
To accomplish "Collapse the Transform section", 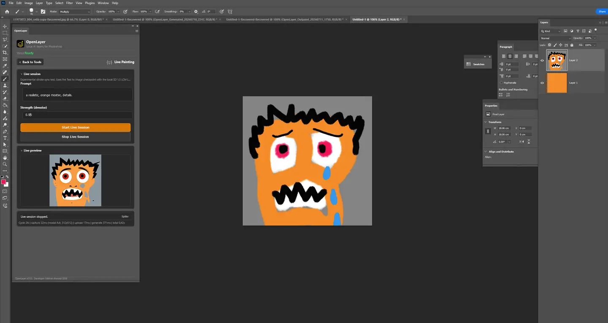I will (486, 122).
